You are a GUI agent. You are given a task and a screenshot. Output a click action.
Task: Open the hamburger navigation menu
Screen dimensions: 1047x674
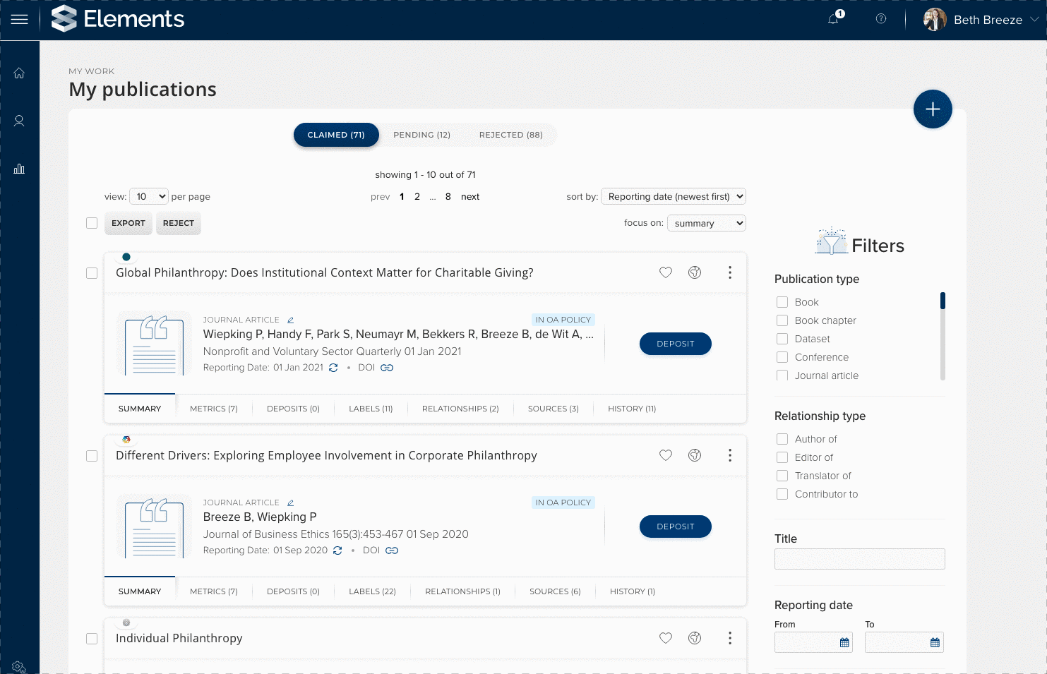click(x=20, y=20)
